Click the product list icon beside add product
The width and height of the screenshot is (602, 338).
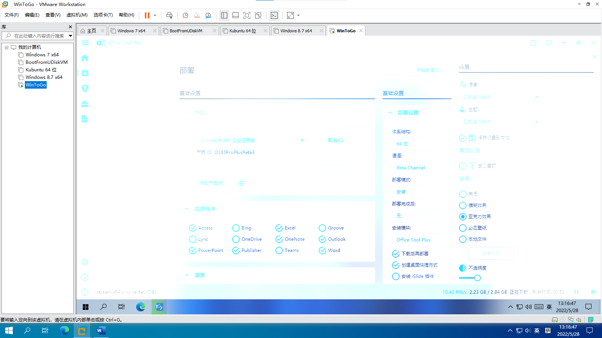pos(241,183)
